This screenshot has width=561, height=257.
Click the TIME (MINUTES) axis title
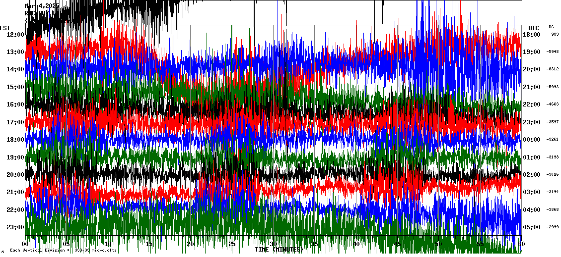279,250
